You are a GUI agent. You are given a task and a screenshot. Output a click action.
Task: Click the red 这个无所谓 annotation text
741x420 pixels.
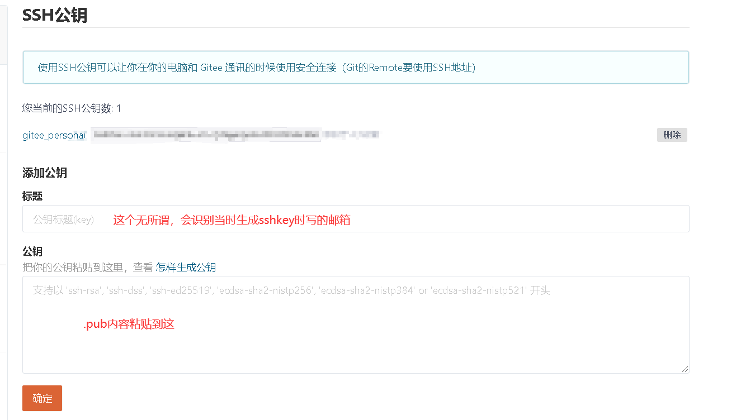click(232, 220)
